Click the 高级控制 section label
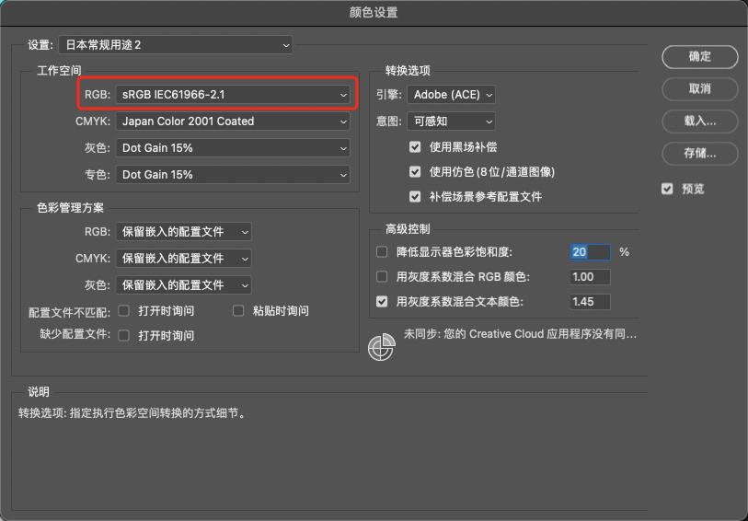This screenshot has width=748, height=521. pos(408,229)
